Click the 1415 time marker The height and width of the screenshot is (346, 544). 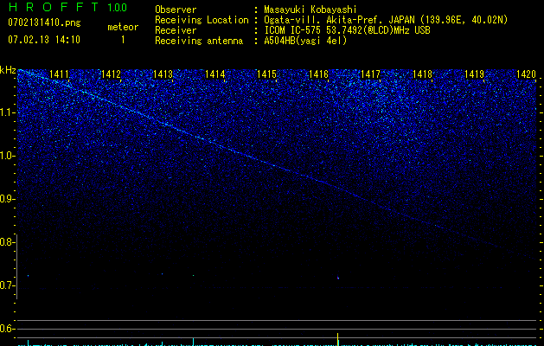click(266, 74)
